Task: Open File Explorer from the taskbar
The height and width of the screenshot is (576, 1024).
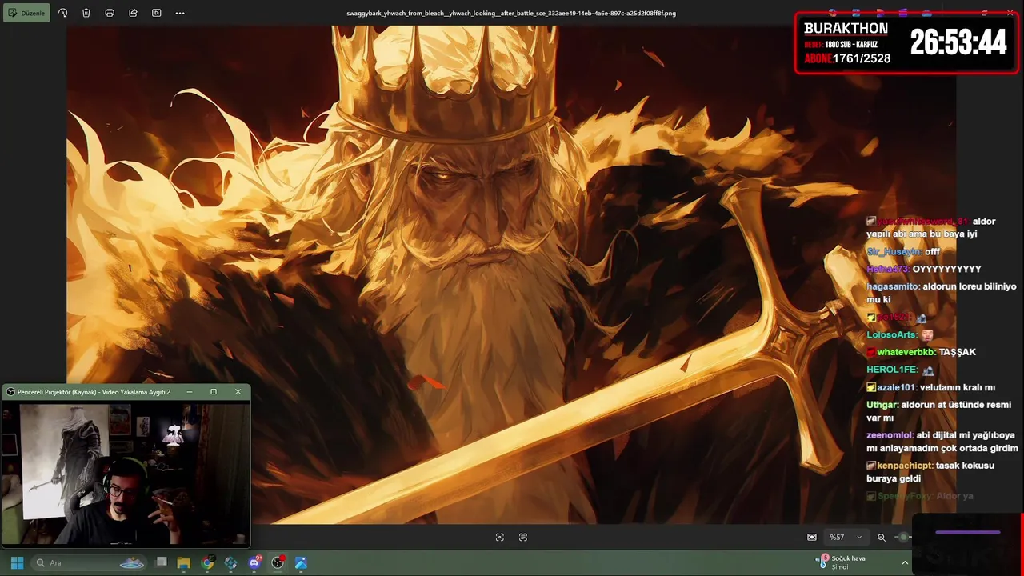Action: coord(184,562)
